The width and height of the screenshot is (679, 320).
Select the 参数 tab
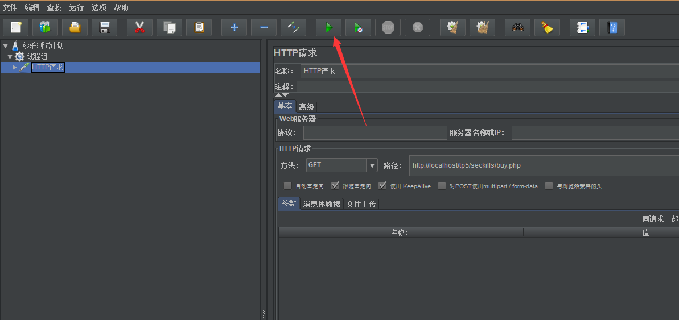pos(289,203)
